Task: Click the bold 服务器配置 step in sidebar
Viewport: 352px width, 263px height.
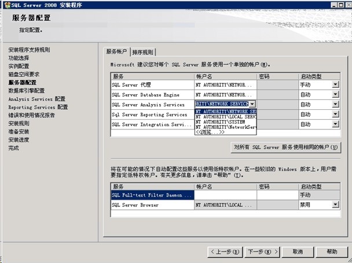Action: click(23, 83)
